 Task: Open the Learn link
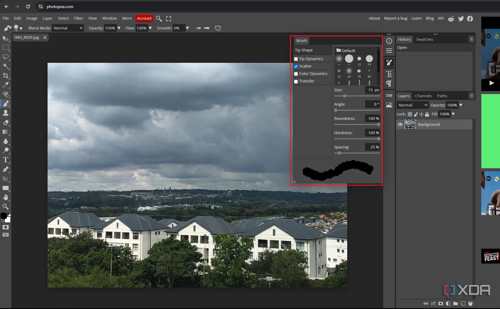point(416,18)
